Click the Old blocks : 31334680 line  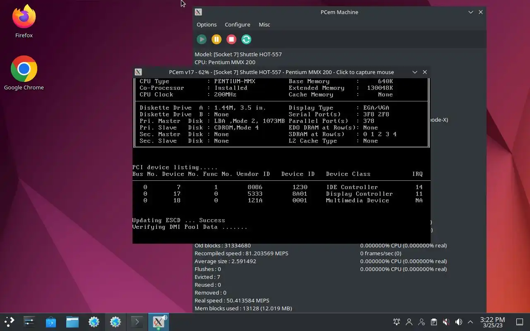click(222, 245)
